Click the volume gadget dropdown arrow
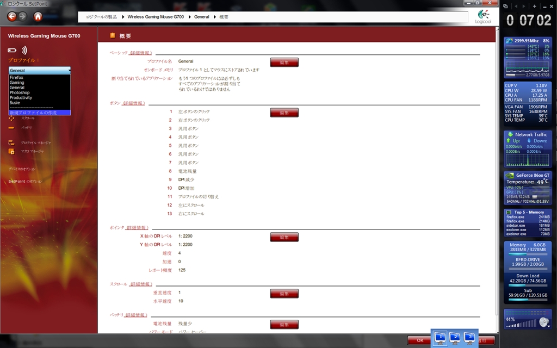The width and height of the screenshot is (557, 348). click(549, 326)
